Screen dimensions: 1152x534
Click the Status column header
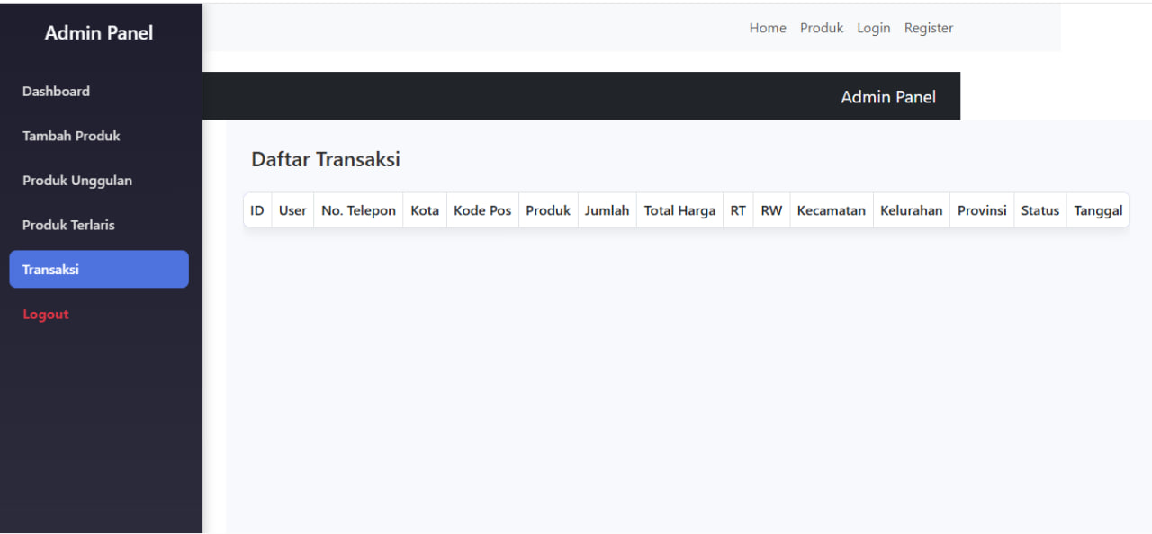coord(1039,210)
